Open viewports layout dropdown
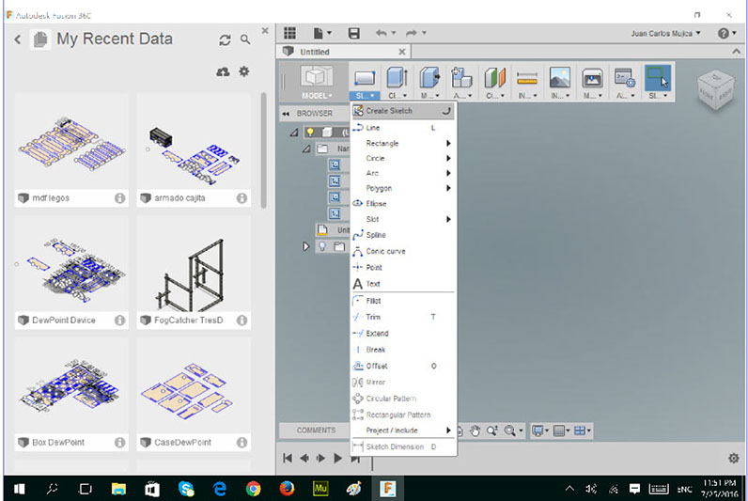This screenshot has height=501, width=748. [583, 431]
